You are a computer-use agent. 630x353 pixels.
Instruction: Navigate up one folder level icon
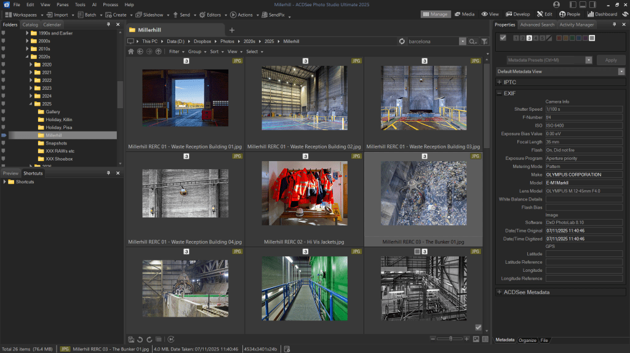point(159,52)
